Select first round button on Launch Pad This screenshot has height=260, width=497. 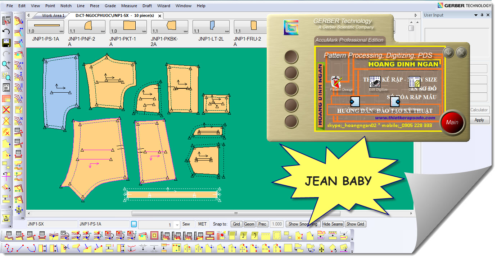click(x=291, y=57)
